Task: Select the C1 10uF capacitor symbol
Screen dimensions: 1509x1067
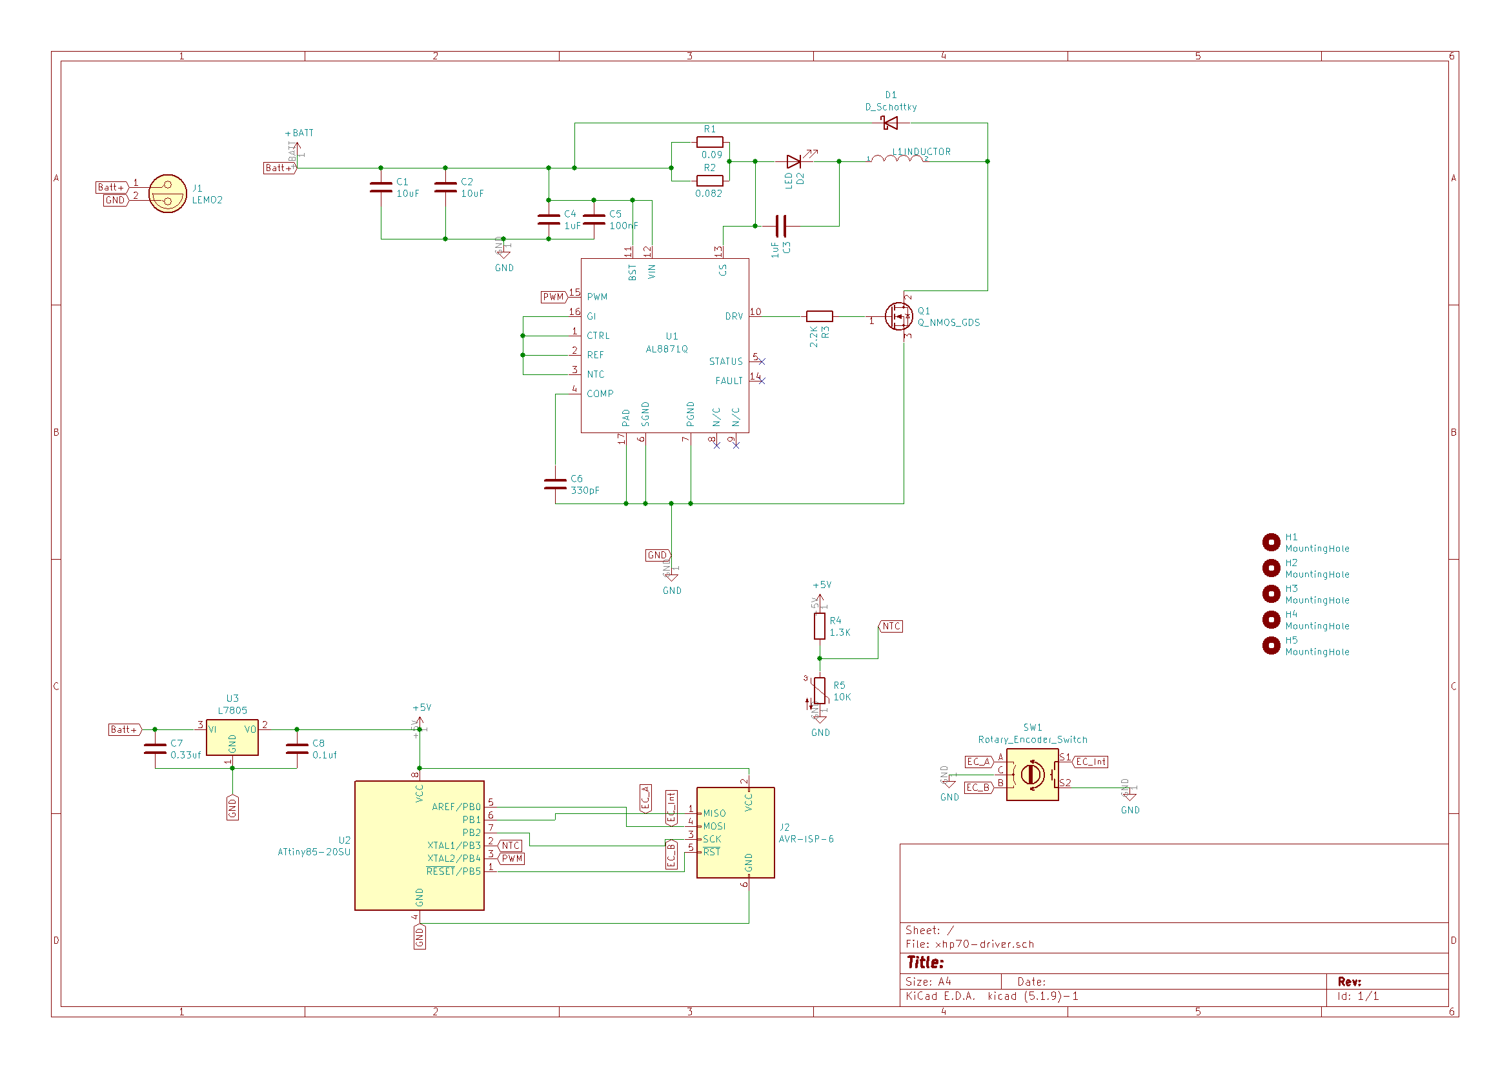Action: [381, 187]
